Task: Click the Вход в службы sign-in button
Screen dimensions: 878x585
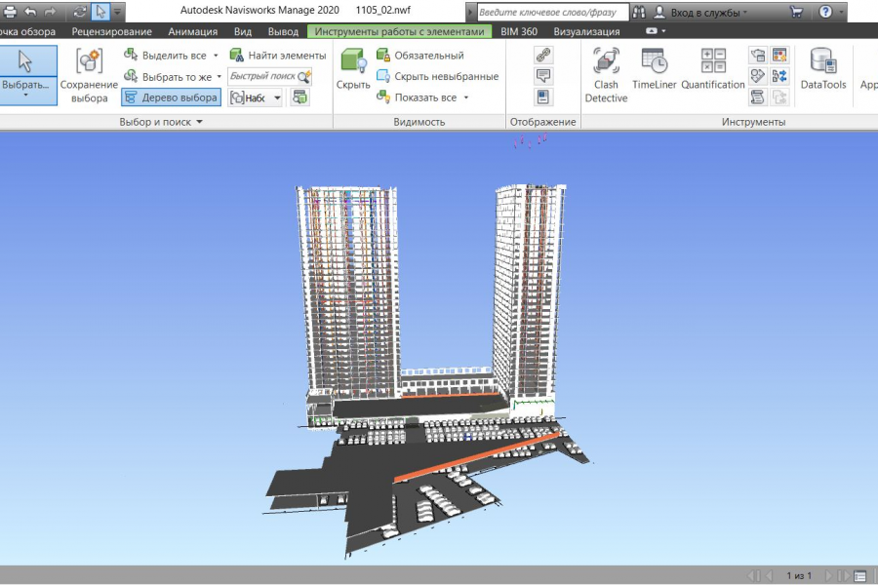Action: [708, 13]
